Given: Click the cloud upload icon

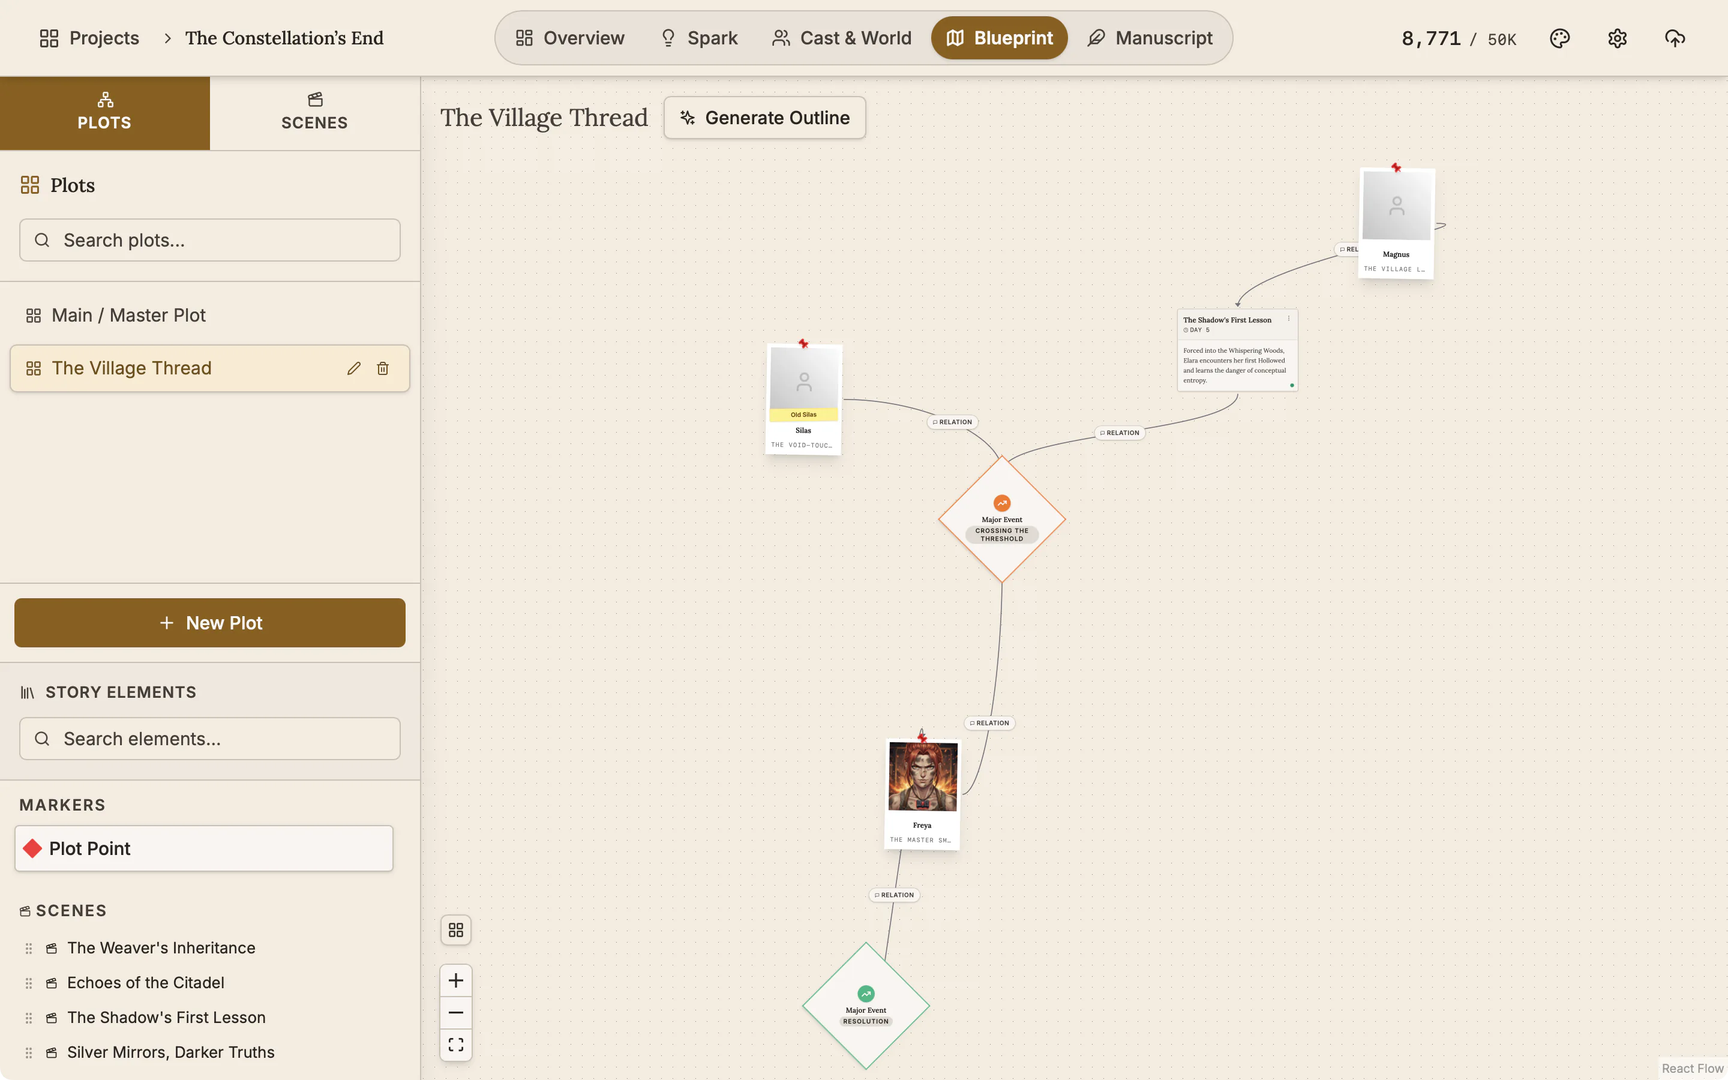Looking at the screenshot, I should click(1675, 38).
